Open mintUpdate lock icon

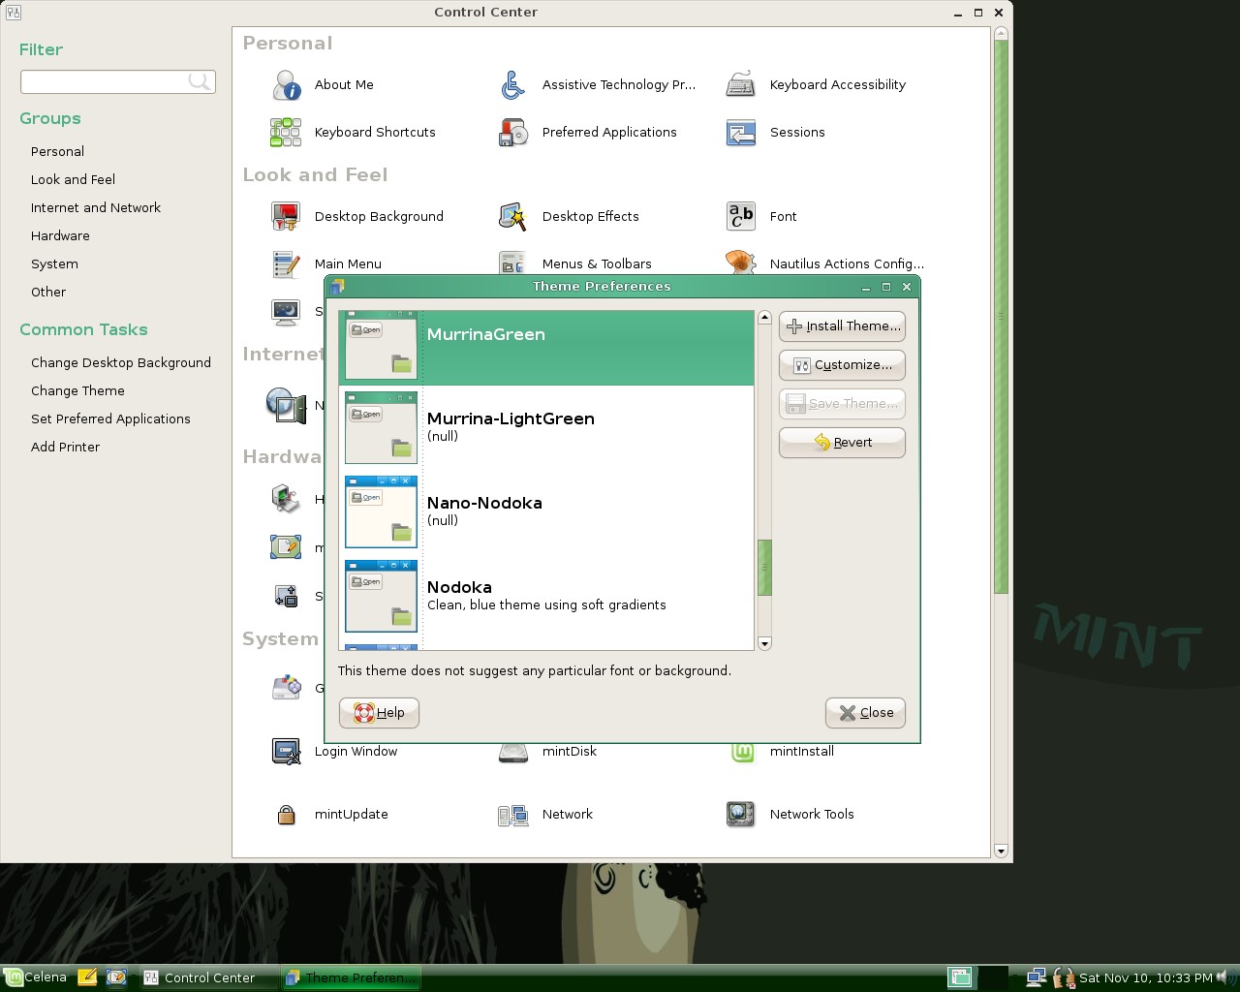pos(287,815)
